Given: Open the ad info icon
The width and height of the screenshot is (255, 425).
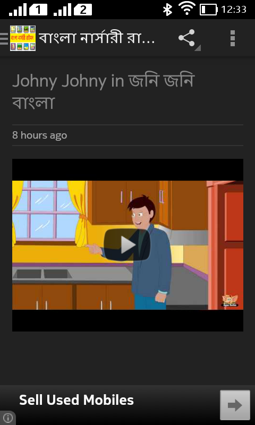Looking at the screenshot, I should click(7, 418).
